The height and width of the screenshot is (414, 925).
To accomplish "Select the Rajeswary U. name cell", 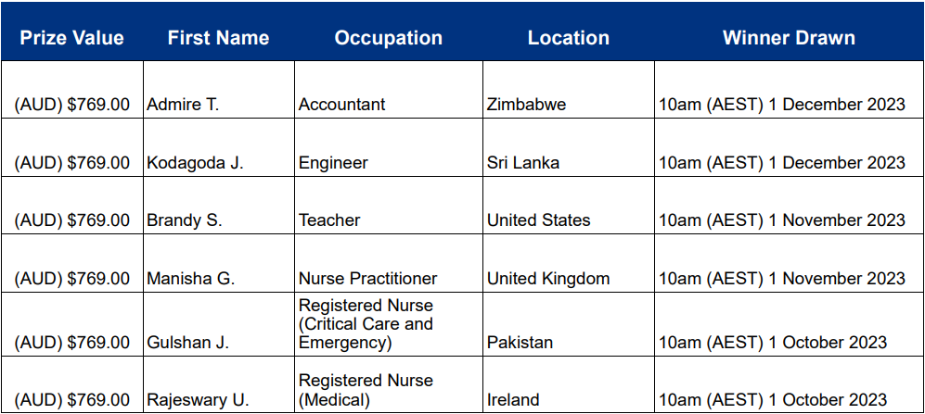I will tap(219, 384).
